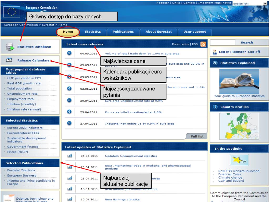Open Income and living conditions in Europe
269x202 pixels.
(31, 182)
